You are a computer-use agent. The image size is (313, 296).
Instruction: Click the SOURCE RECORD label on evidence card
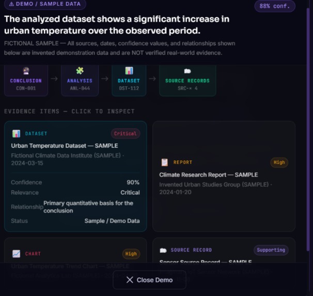[191, 250]
